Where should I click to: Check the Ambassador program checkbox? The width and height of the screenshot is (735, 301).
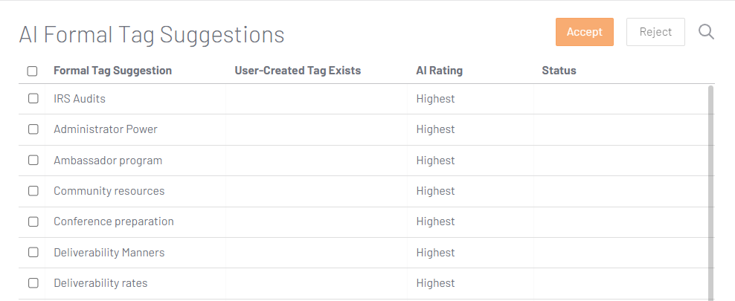pos(33,160)
